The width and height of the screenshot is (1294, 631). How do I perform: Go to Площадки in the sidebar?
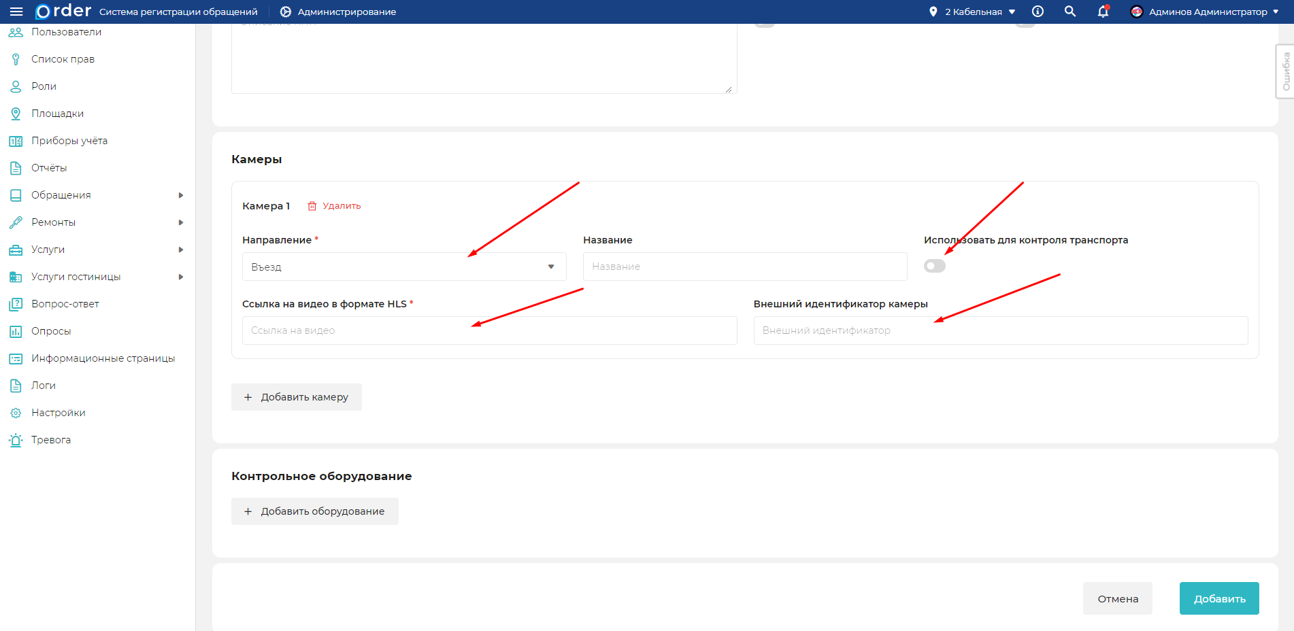coord(57,114)
